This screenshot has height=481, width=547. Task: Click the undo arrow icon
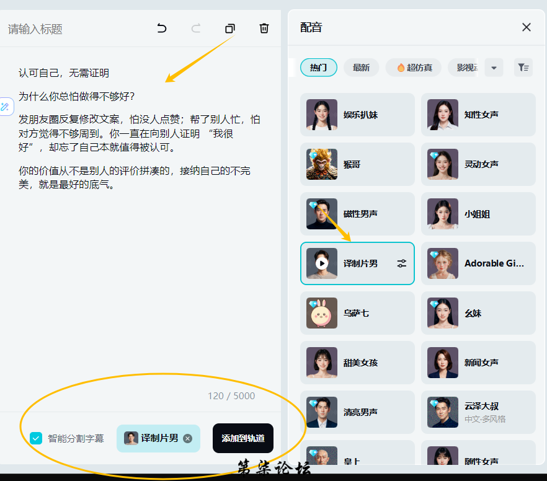(162, 29)
